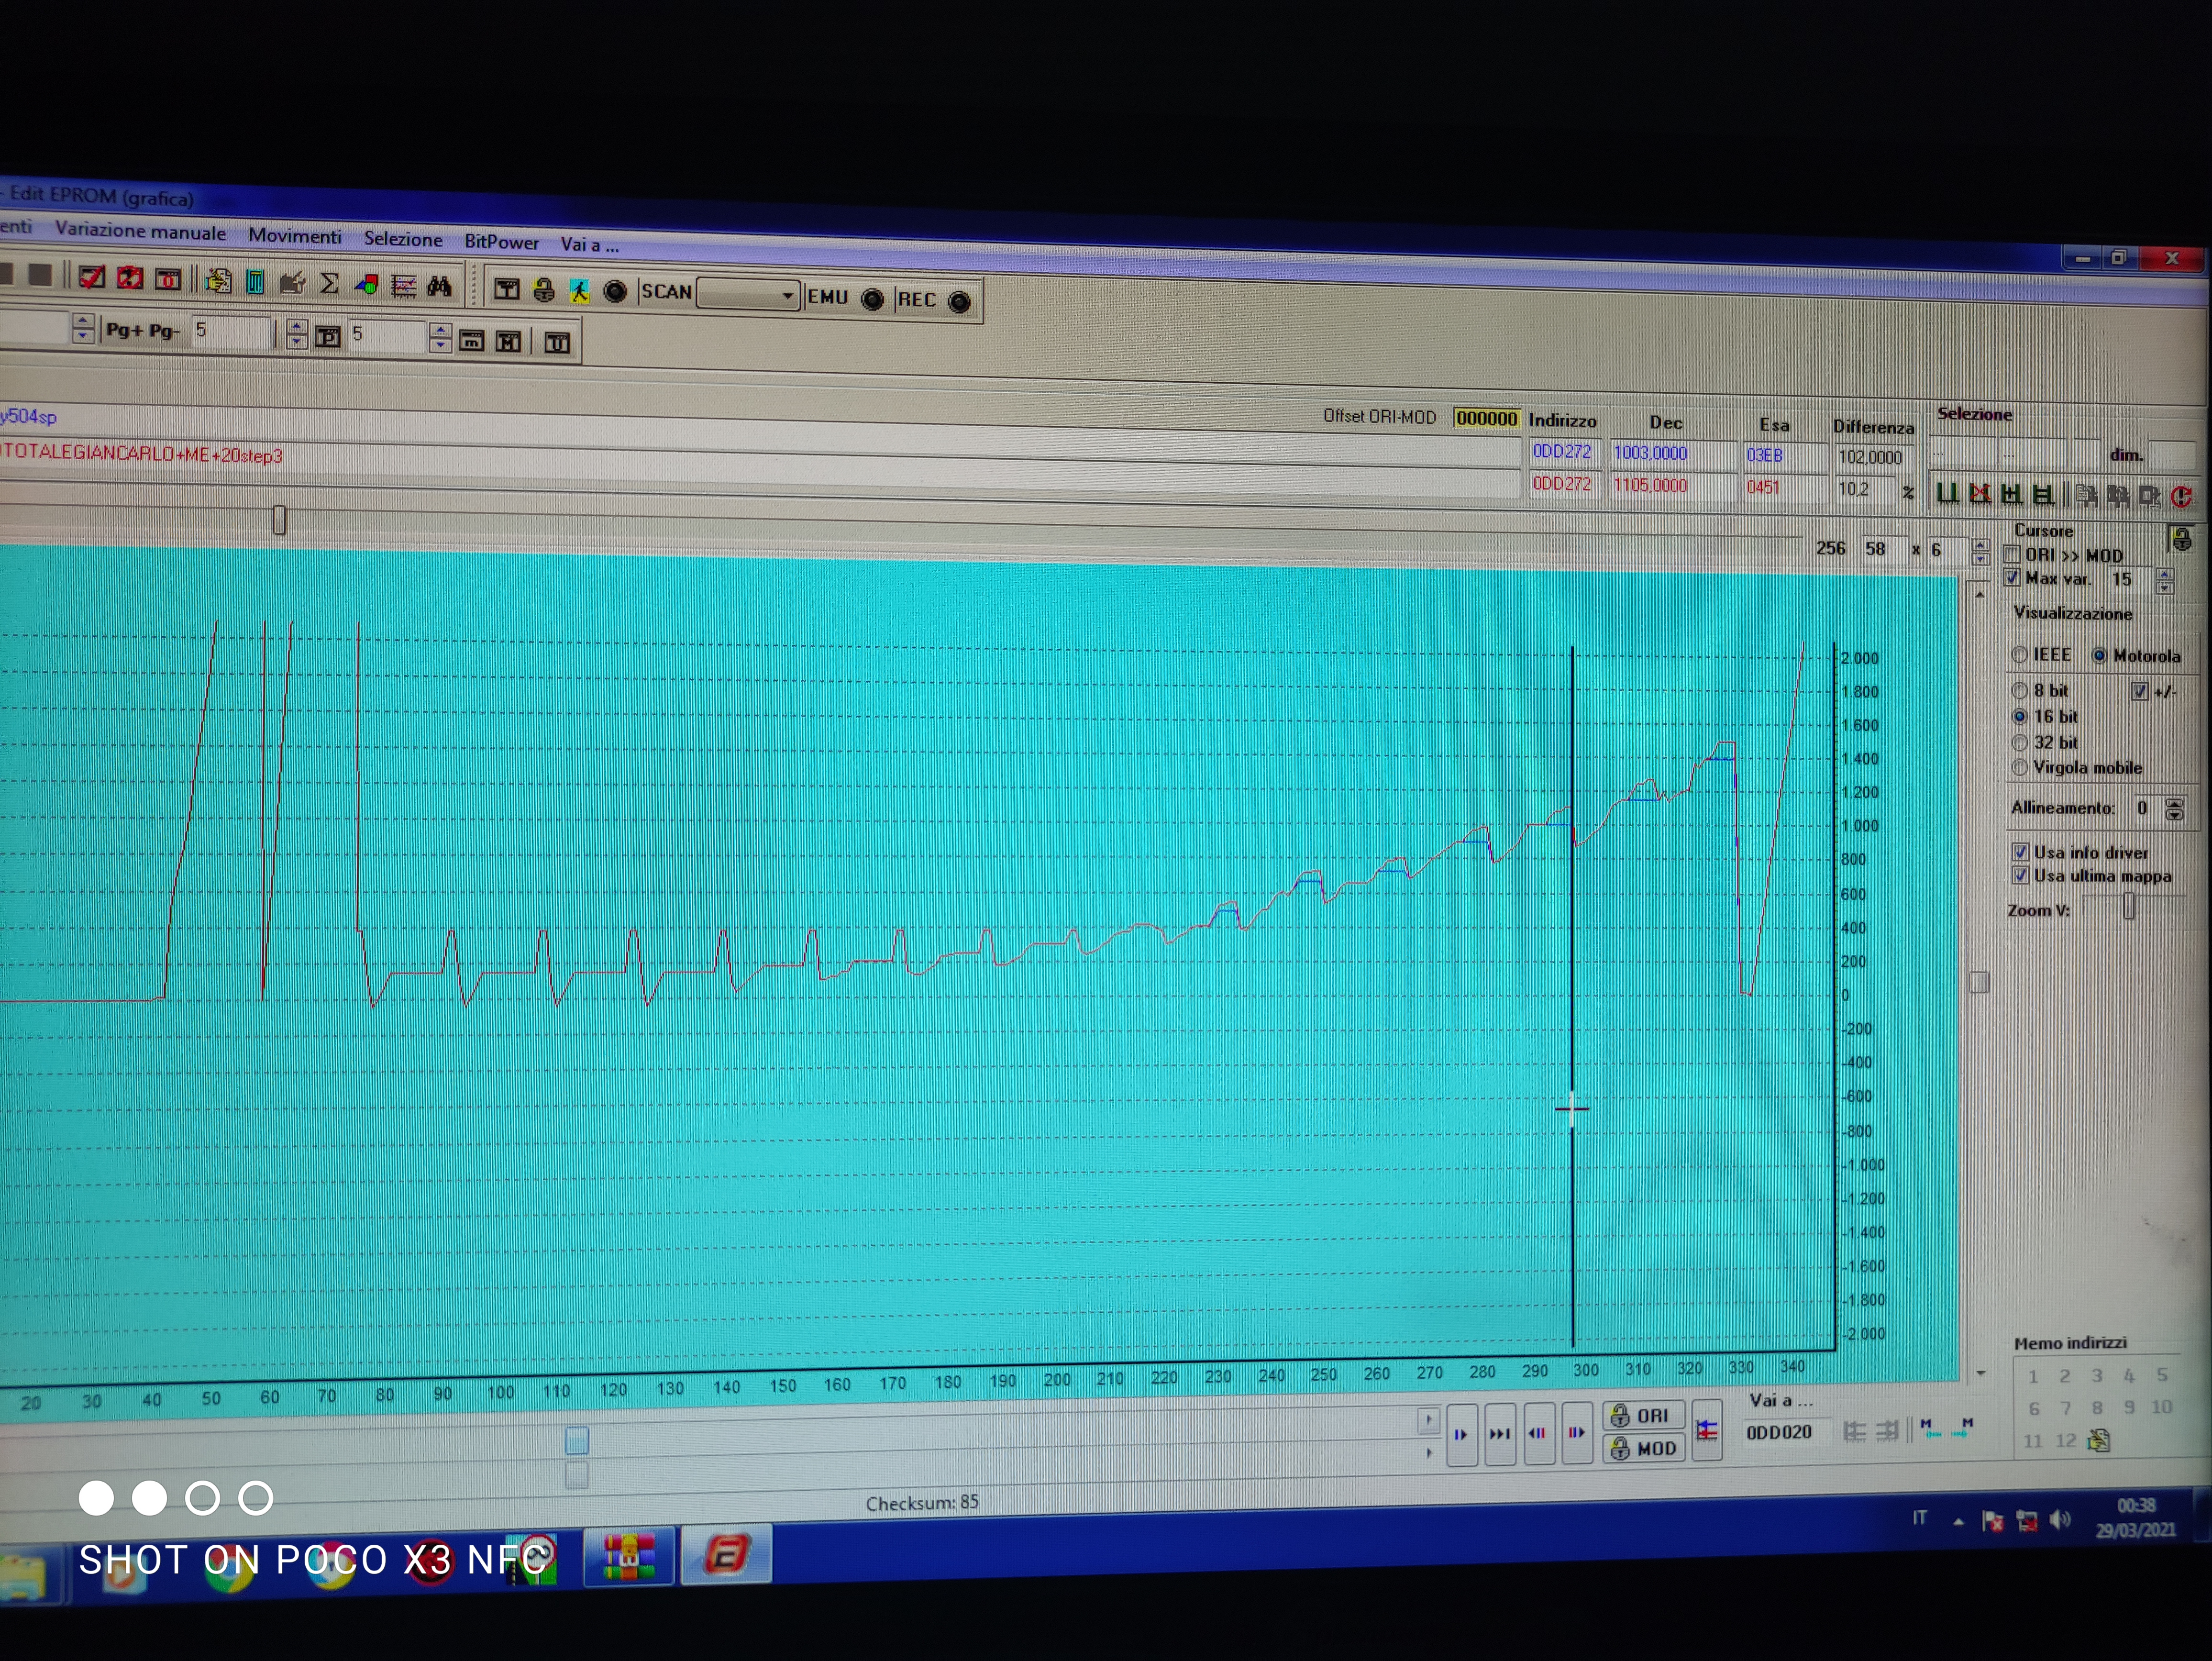Viewport: 2212px width, 1661px height.
Task: Uncheck Usa ultima mappa checkbox
Action: click(x=2020, y=876)
